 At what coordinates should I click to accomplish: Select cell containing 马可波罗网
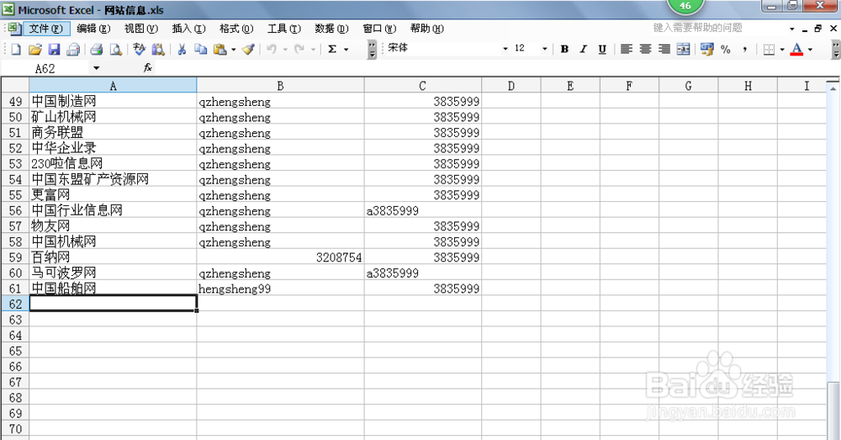(x=114, y=273)
